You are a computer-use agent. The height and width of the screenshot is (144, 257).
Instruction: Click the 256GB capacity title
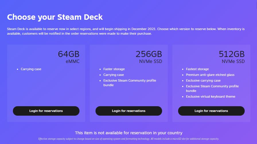pyautogui.click(x=149, y=54)
